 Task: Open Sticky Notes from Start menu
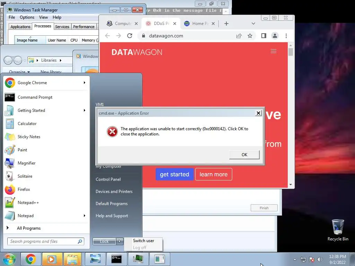point(45,136)
